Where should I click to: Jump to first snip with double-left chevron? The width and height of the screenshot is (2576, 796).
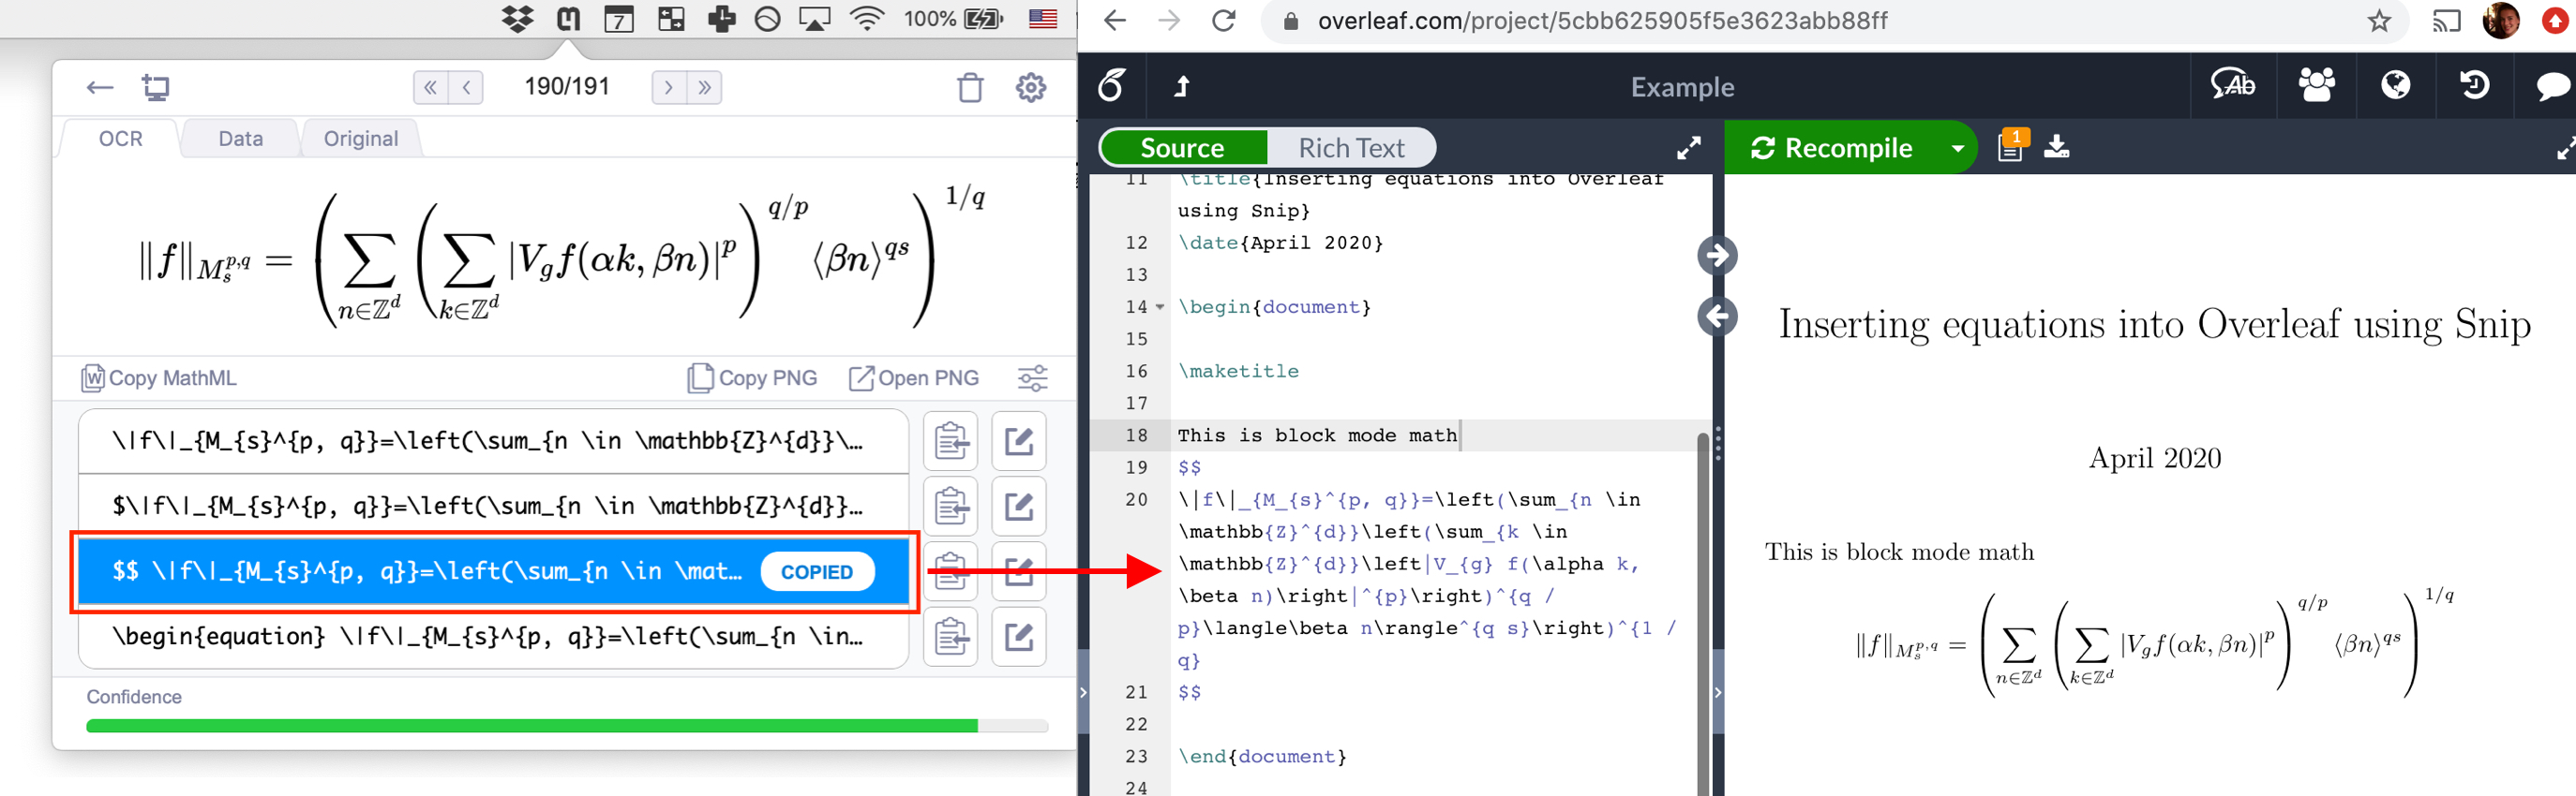click(431, 88)
